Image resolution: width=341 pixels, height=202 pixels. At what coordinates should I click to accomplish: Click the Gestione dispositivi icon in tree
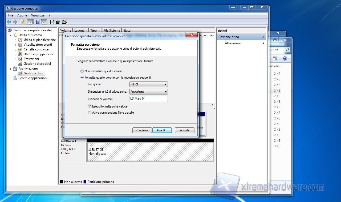click(20, 64)
